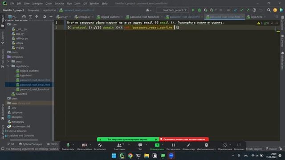
Task: Start a new screen share in Zoom
Action: (157, 146)
